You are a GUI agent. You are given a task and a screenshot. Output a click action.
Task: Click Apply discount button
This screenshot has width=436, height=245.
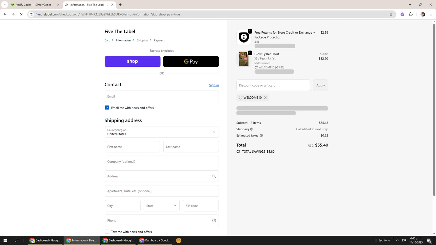pyautogui.click(x=321, y=85)
